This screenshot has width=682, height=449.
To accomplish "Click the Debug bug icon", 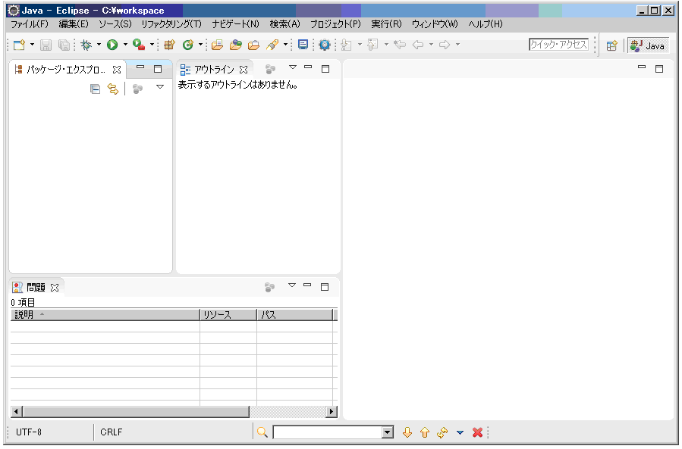I will pyautogui.click(x=86, y=45).
